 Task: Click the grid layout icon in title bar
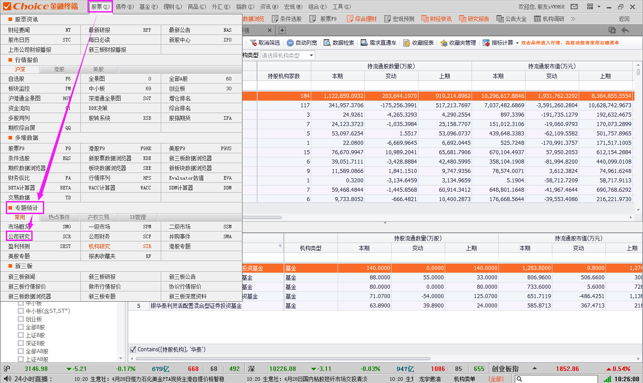(590, 7)
